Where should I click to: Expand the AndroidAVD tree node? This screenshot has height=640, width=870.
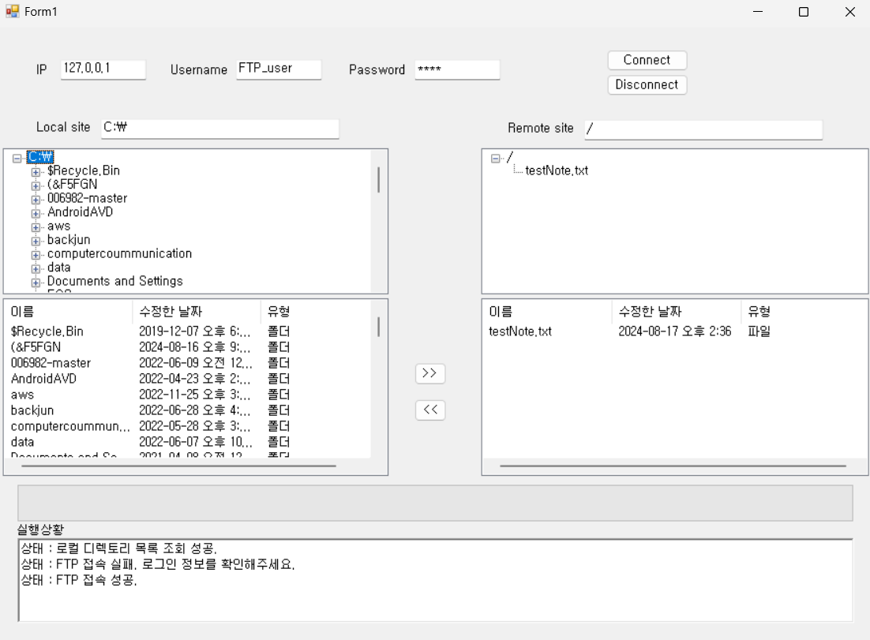tap(35, 211)
